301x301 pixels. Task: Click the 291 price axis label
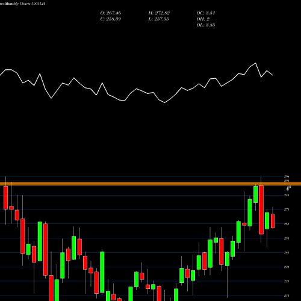[x=287, y=181]
